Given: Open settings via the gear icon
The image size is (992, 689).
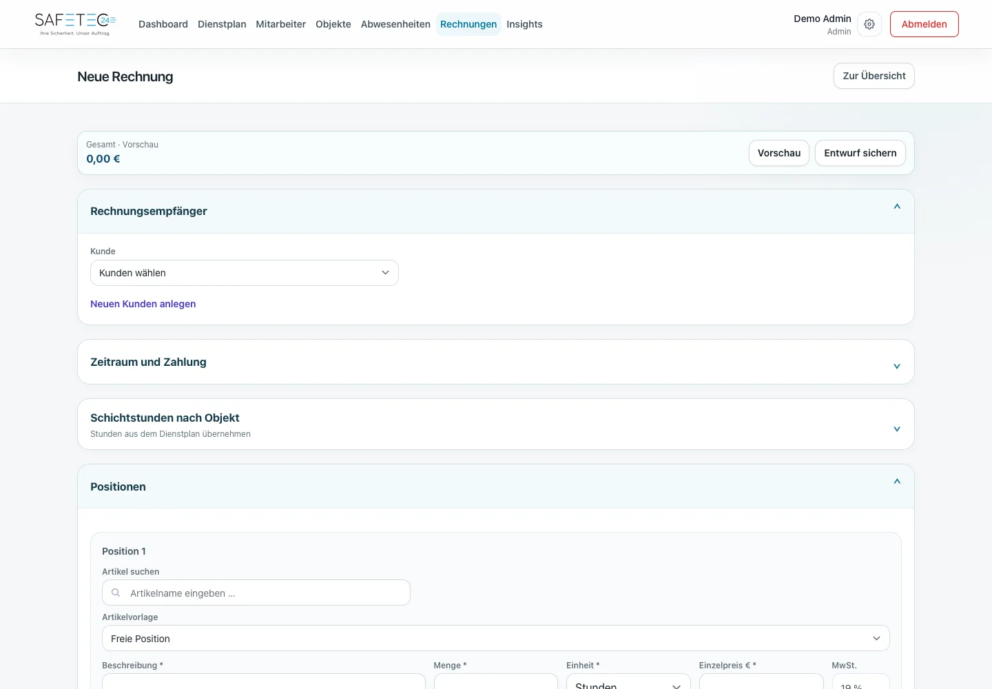Looking at the screenshot, I should coord(869,24).
